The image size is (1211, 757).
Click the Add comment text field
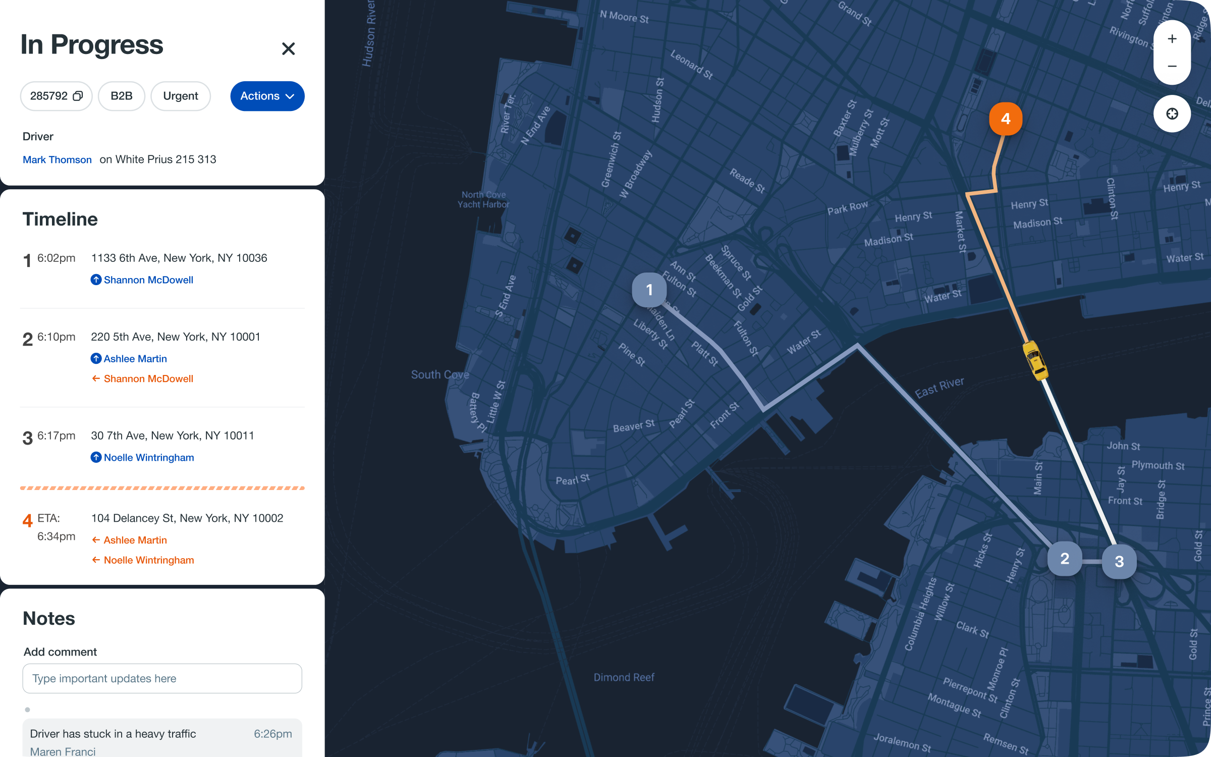pos(162,678)
